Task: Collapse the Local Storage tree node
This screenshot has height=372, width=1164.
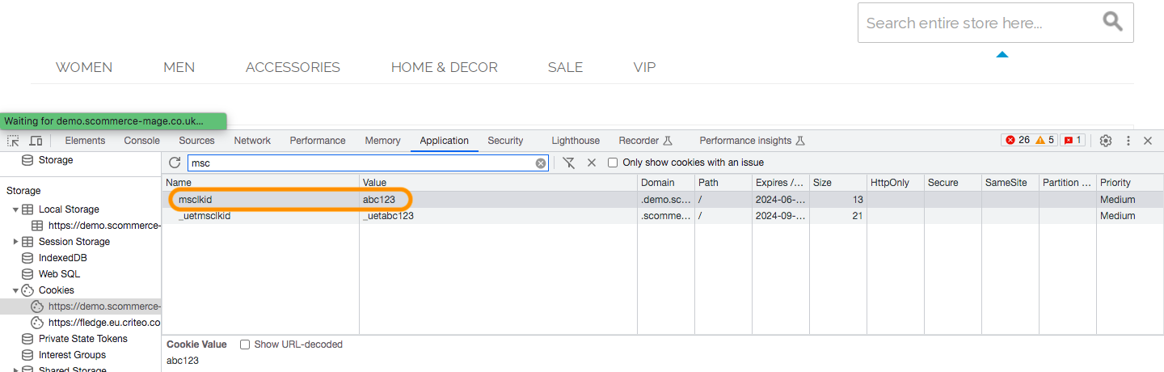Action: point(16,209)
